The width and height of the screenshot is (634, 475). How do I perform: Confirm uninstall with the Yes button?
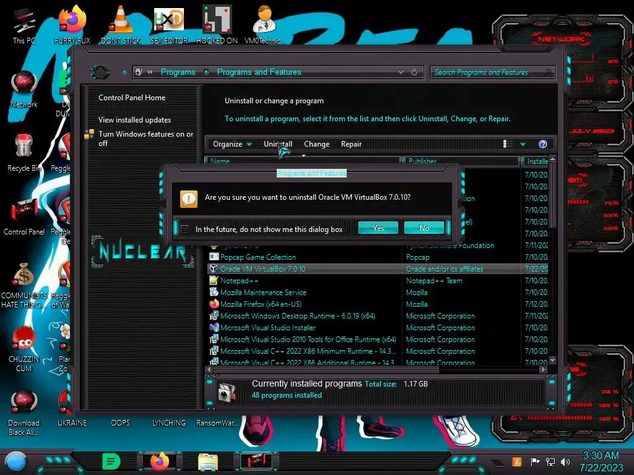[378, 228]
